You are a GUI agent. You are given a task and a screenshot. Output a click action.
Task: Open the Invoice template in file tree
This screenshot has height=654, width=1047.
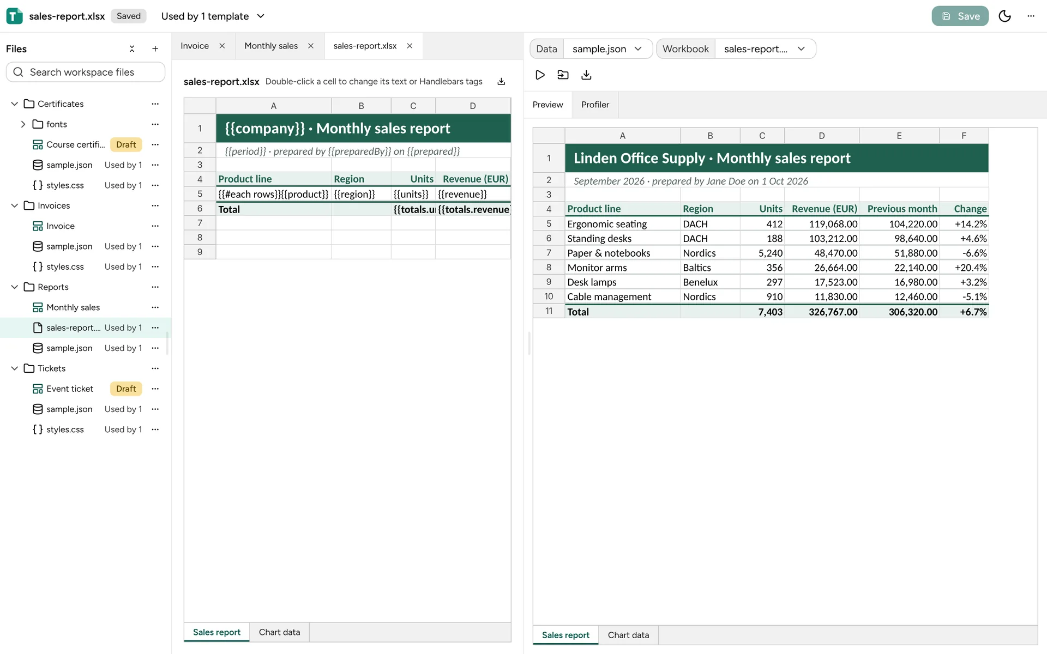click(60, 226)
